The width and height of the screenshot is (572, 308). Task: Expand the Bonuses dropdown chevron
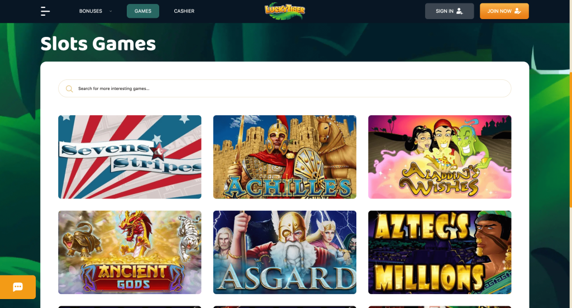[x=111, y=11]
